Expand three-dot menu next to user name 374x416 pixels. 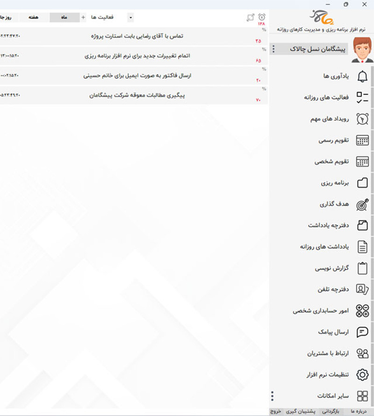tap(273, 49)
